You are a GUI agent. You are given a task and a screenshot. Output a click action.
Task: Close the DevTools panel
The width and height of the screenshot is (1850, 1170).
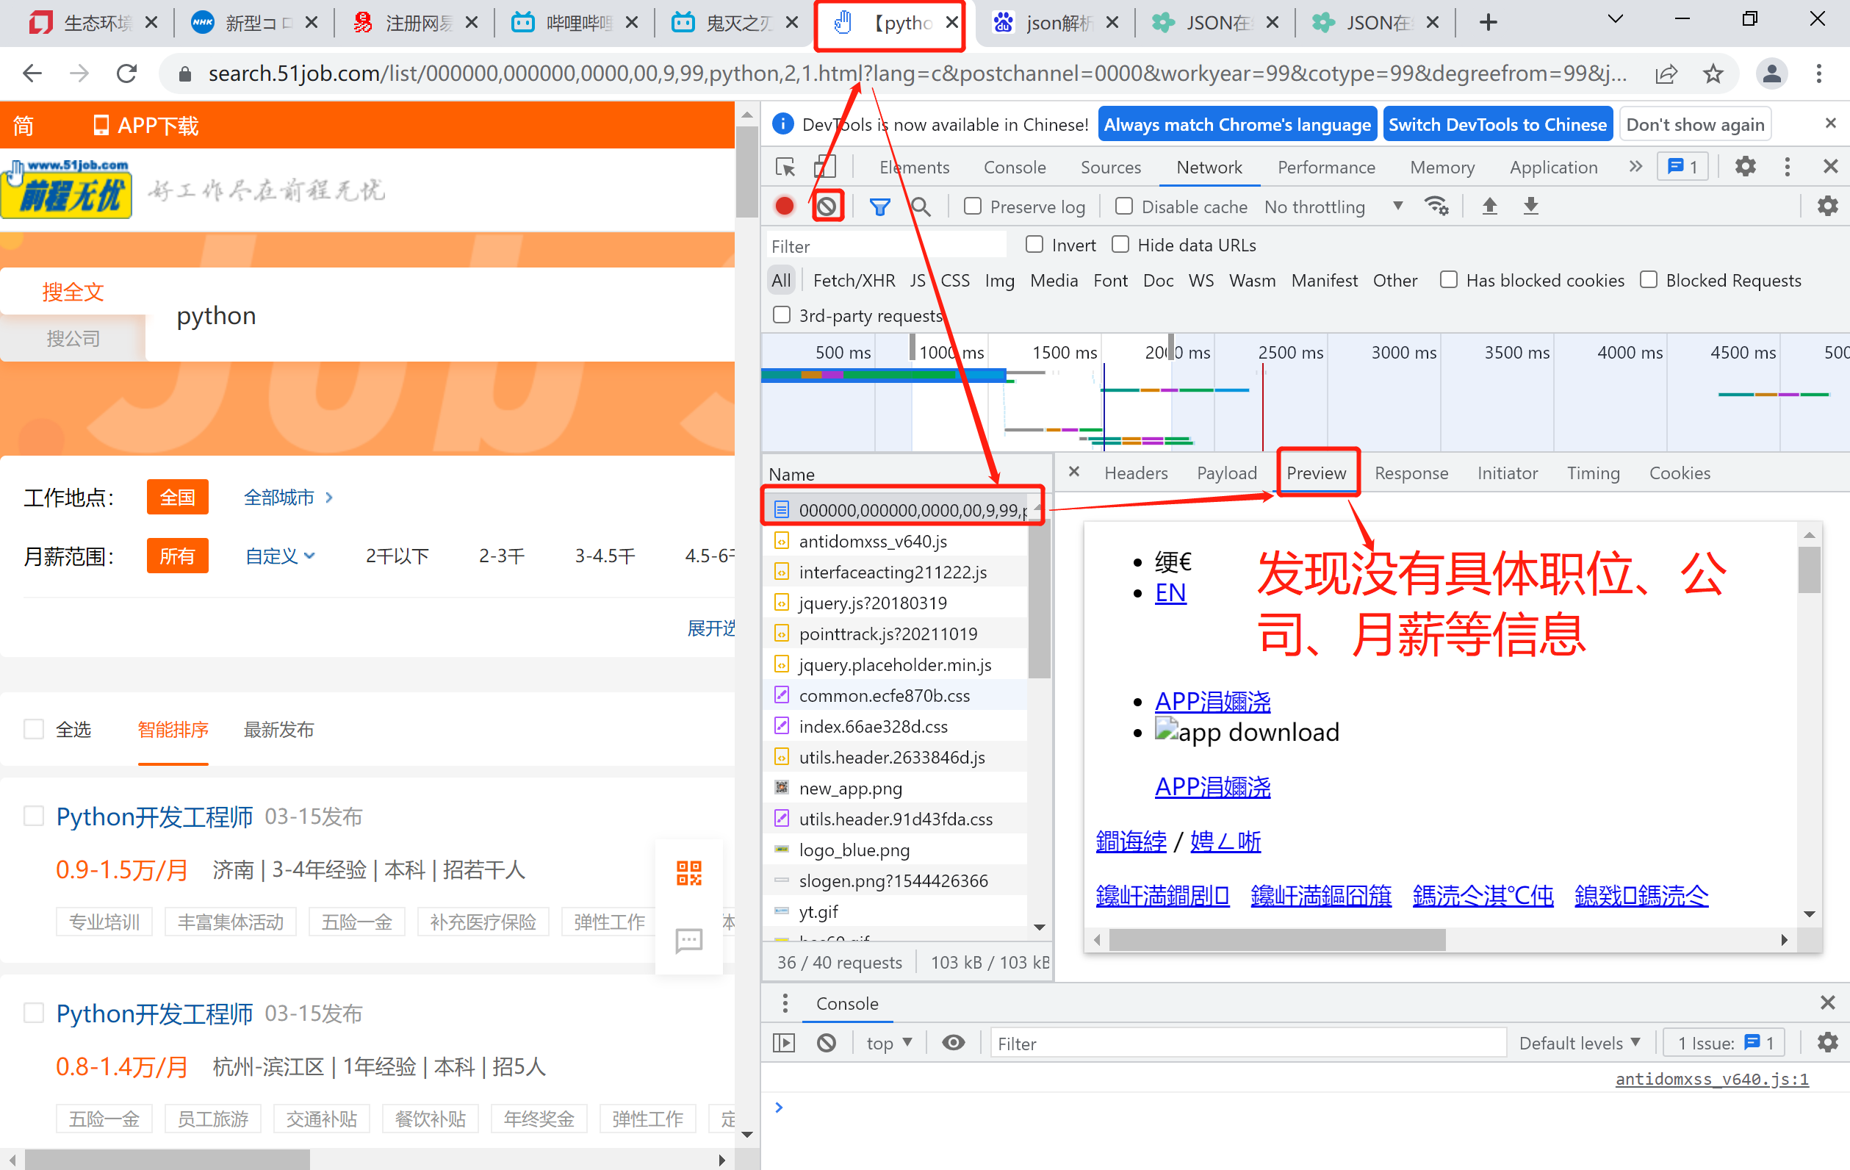pos(1830,166)
